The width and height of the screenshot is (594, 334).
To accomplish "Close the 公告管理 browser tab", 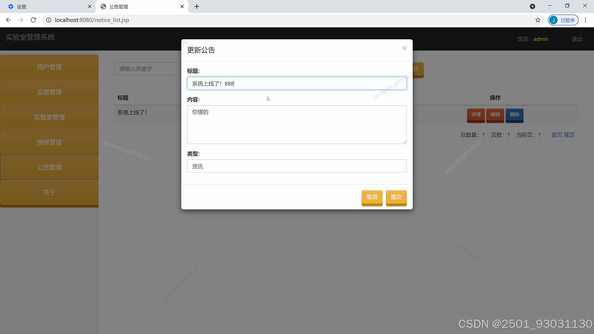I will (x=182, y=6).
